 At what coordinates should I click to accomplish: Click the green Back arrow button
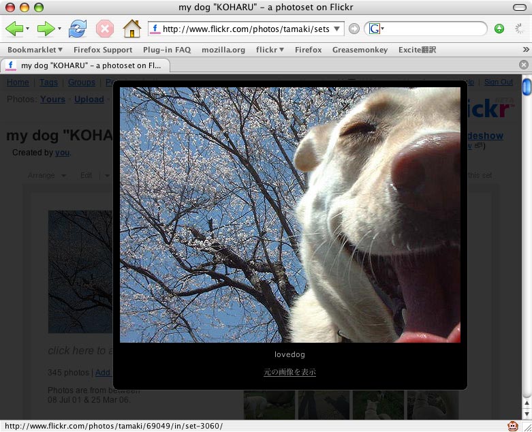14,29
